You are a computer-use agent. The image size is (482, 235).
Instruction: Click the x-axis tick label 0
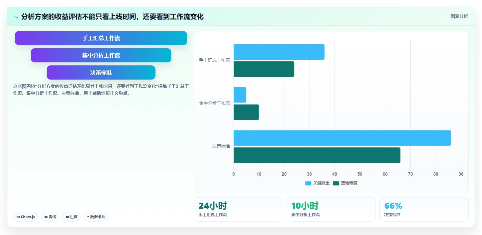coord(234,174)
